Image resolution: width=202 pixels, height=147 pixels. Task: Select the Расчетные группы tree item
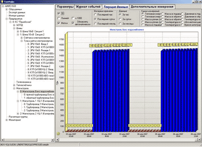click(18, 117)
